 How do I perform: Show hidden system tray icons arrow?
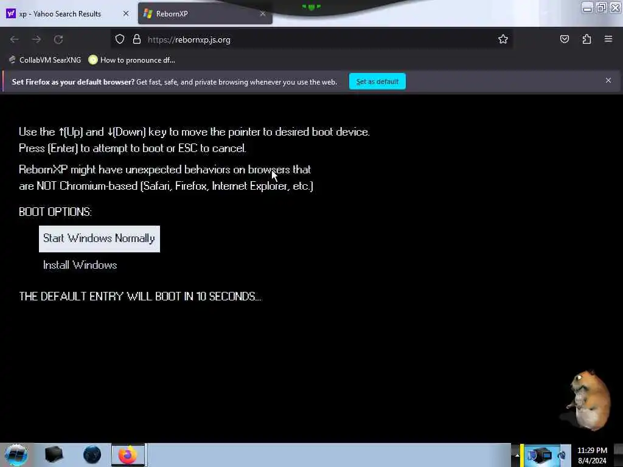click(517, 455)
